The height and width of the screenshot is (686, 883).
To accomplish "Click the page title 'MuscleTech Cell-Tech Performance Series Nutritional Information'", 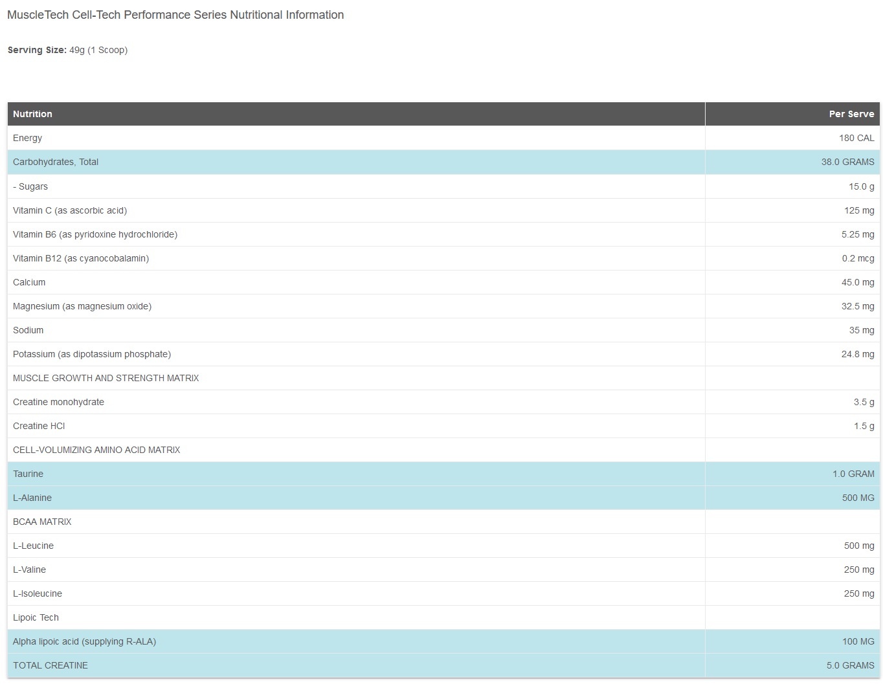I will [x=175, y=15].
